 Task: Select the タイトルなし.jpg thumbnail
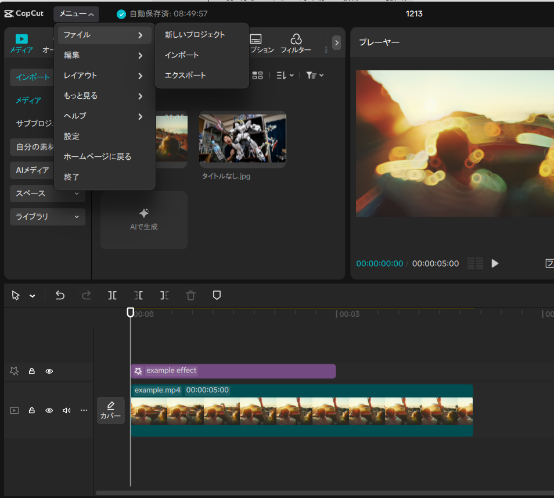point(242,138)
